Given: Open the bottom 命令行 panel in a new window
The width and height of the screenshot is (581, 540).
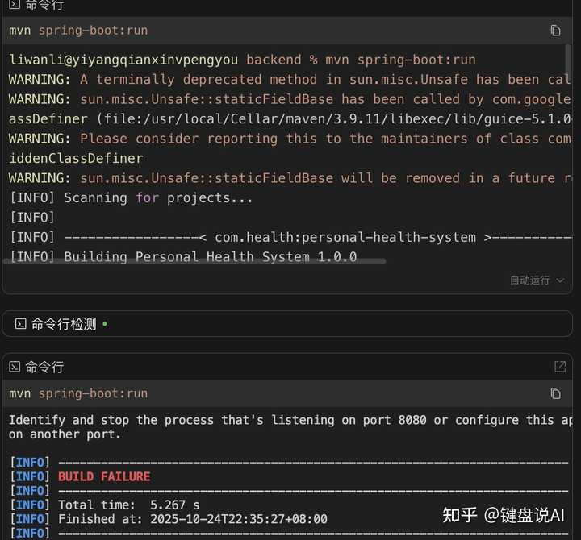Looking at the screenshot, I should click(x=560, y=367).
